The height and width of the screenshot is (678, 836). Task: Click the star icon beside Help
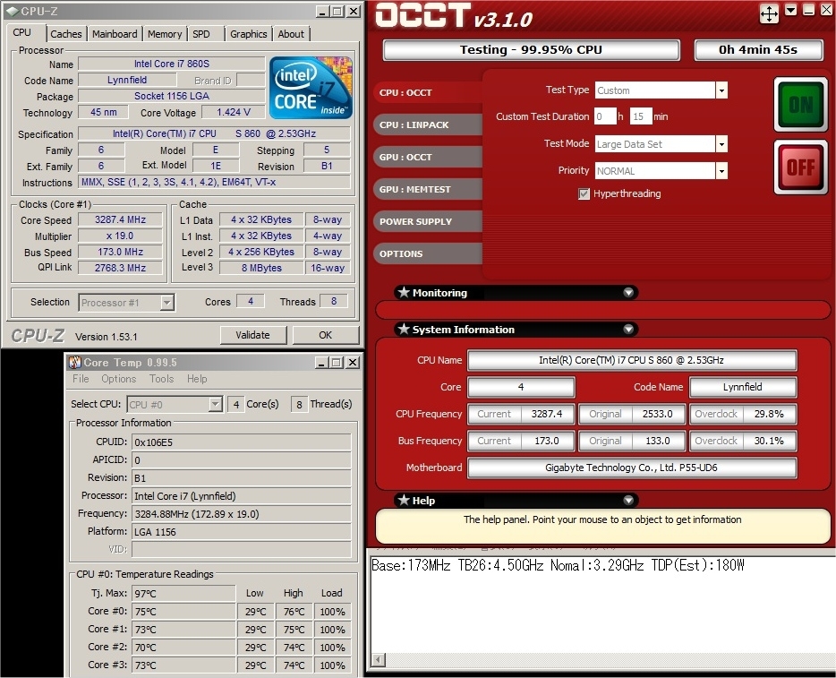(x=405, y=501)
